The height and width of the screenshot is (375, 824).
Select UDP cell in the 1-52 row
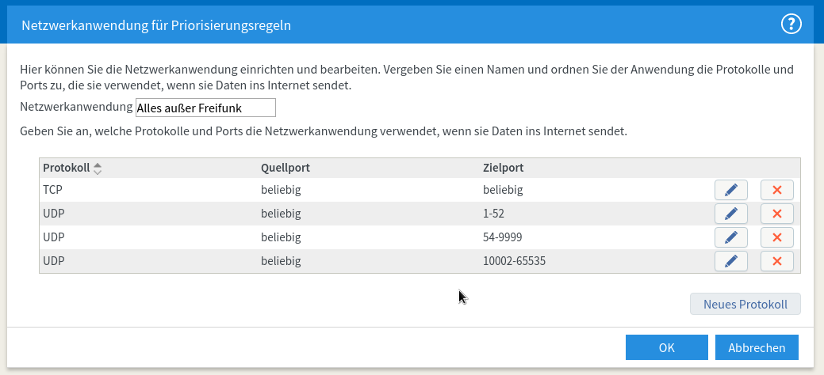54,214
